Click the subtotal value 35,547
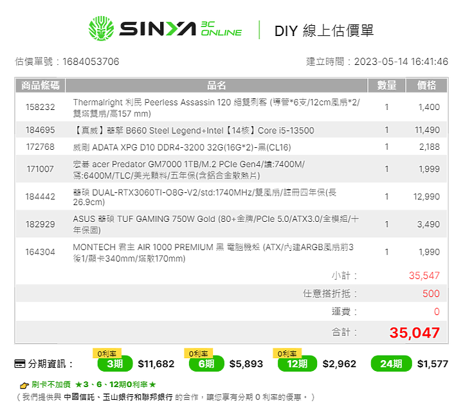Screen dimensions: 463x416 click(424, 275)
